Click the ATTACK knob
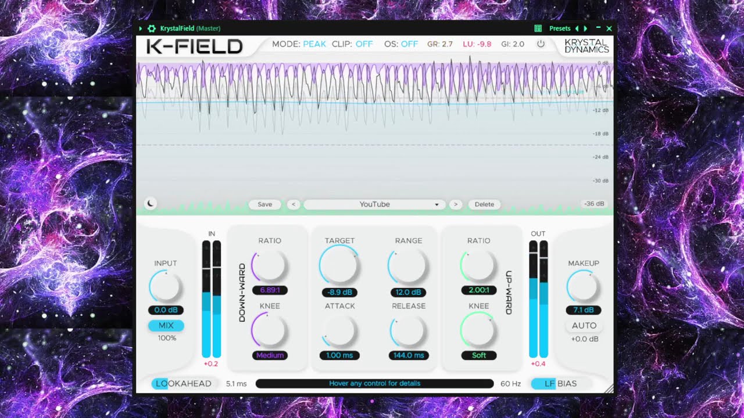 click(x=339, y=331)
